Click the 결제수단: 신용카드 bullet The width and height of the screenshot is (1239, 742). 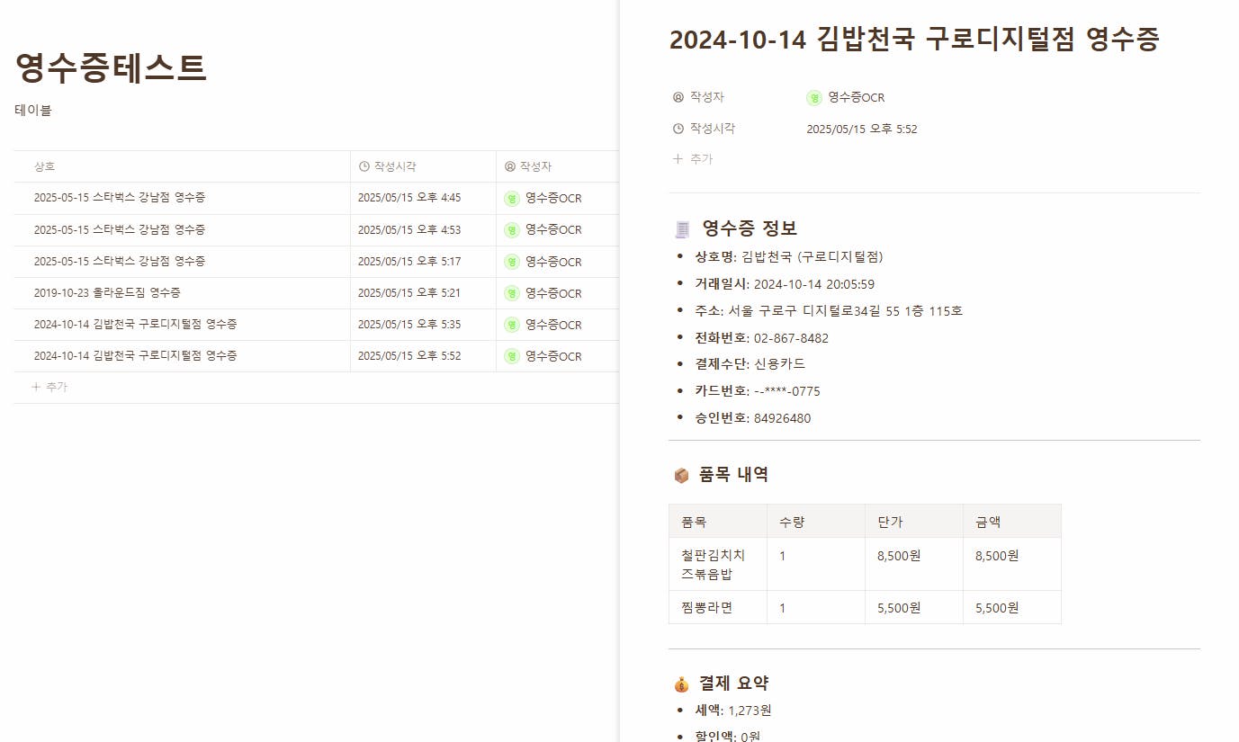750,364
